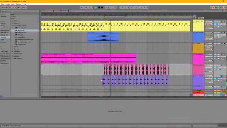Arm the 15 MIDI track
The height and width of the screenshot is (128, 227).
pos(225,43)
